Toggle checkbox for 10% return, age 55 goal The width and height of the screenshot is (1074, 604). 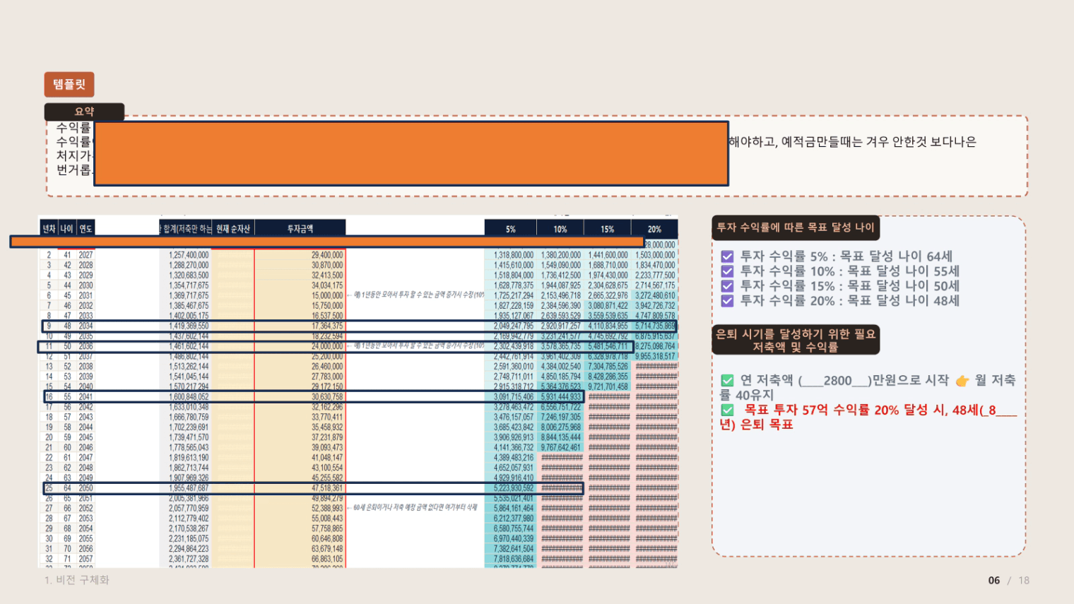click(727, 271)
